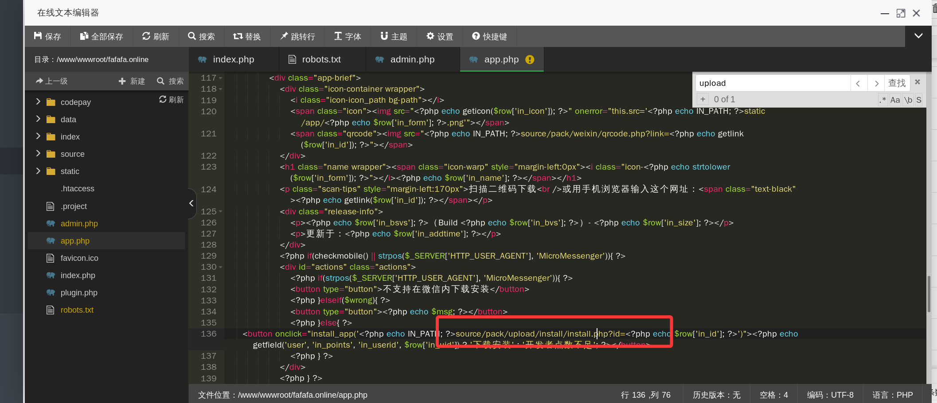Refresh the file tree with 刷新
The height and width of the screenshot is (403, 937).
(x=172, y=100)
